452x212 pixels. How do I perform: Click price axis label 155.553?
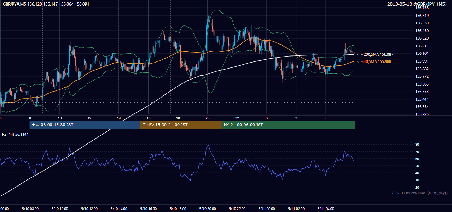tap(422, 92)
